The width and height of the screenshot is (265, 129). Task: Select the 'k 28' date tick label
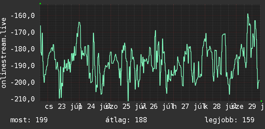[212, 107]
